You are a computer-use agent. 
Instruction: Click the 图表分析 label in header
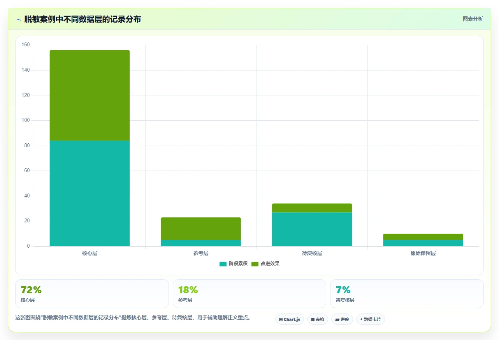473,19
